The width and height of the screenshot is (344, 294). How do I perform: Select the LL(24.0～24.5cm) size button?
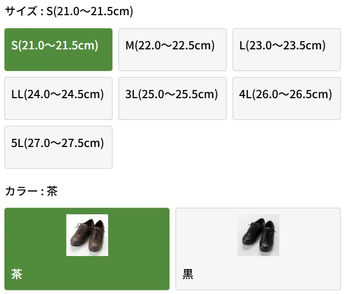click(58, 98)
